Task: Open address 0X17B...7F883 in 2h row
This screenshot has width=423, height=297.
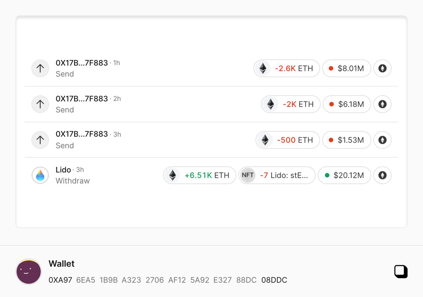Action: (x=82, y=99)
